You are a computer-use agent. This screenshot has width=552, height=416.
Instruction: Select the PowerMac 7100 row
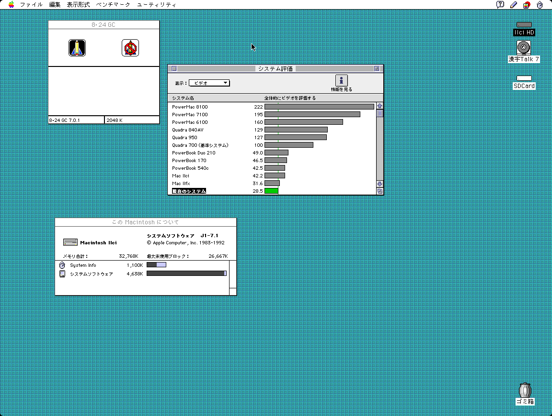(272, 114)
